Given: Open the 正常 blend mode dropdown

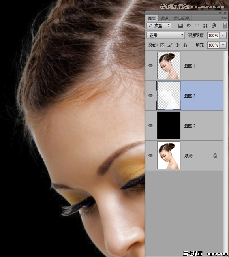Looking at the screenshot, I should click(x=166, y=35).
